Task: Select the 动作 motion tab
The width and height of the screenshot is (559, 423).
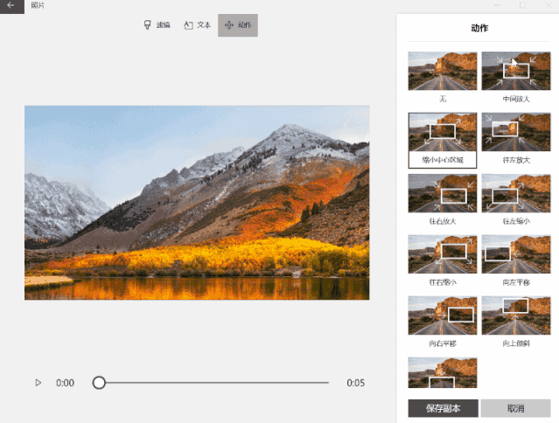Action: 238,25
